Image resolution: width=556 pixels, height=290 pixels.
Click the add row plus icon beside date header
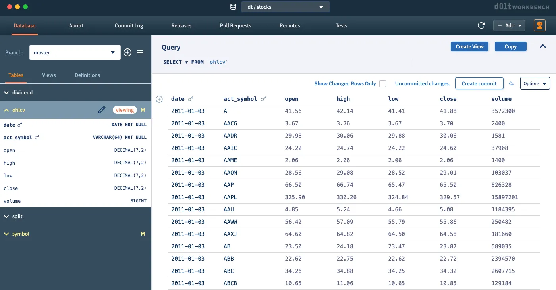coord(159,99)
